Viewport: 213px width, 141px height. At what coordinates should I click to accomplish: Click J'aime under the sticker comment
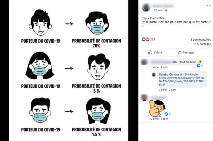pyautogui.click(x=155, y=119)
